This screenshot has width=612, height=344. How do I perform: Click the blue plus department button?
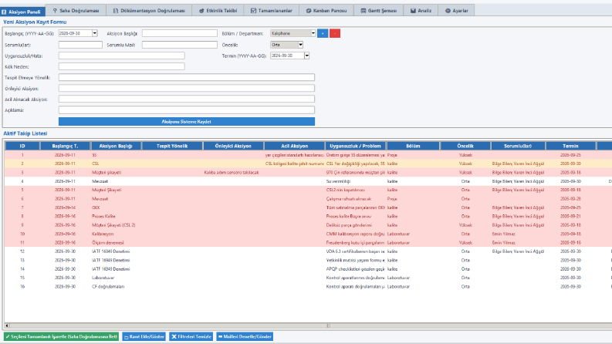pos(323,33)
